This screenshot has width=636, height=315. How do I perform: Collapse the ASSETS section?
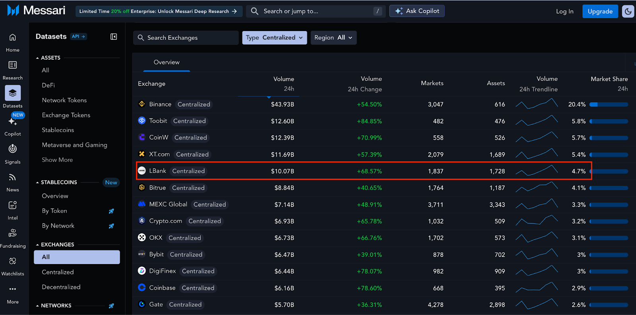pos(38,58)
